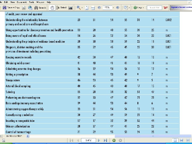Viewport: 192px width, 144px height.
Task: Click 'Control of haemorrhage' text
Action: 18,132
